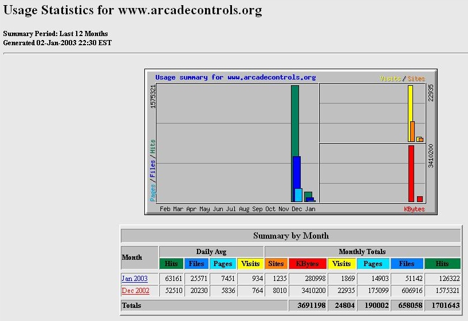Screen dimensions: 468x321
Task: Click the yellow visits bar in chart
Action: [410, 103]
